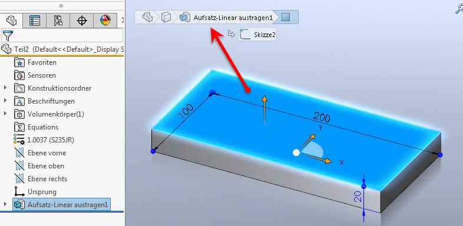The width and height of the screenshot is (463, 226).
Task: Open the FeatureManager design tree tab
Action: coord(12,21)
